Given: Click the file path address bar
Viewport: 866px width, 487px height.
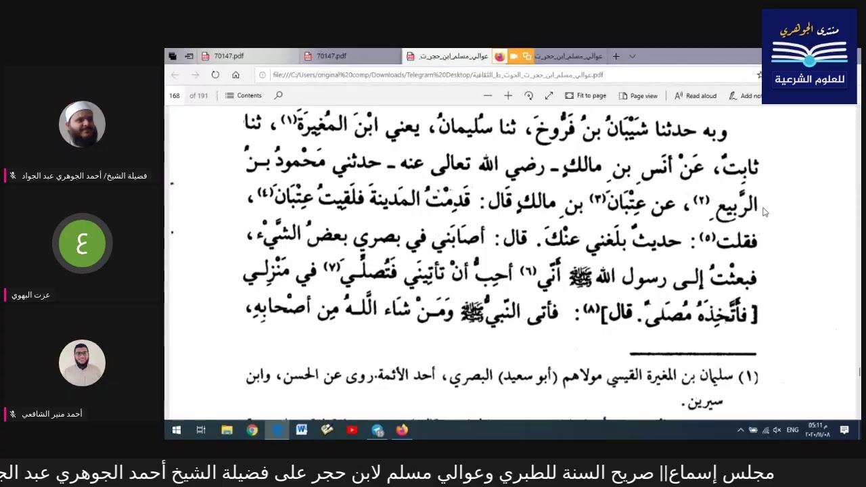Looking at the screenshot, I should coord(507,75).
